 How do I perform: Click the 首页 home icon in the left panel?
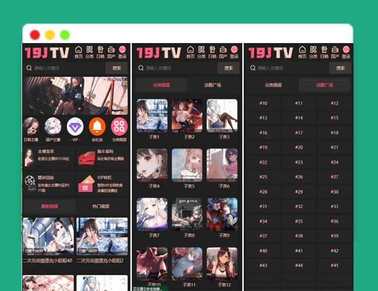click(x=77, y=52)
